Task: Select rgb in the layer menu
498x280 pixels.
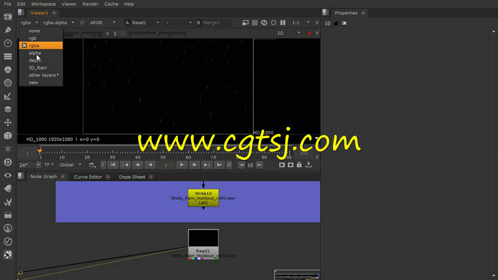Action: (40, 38)
